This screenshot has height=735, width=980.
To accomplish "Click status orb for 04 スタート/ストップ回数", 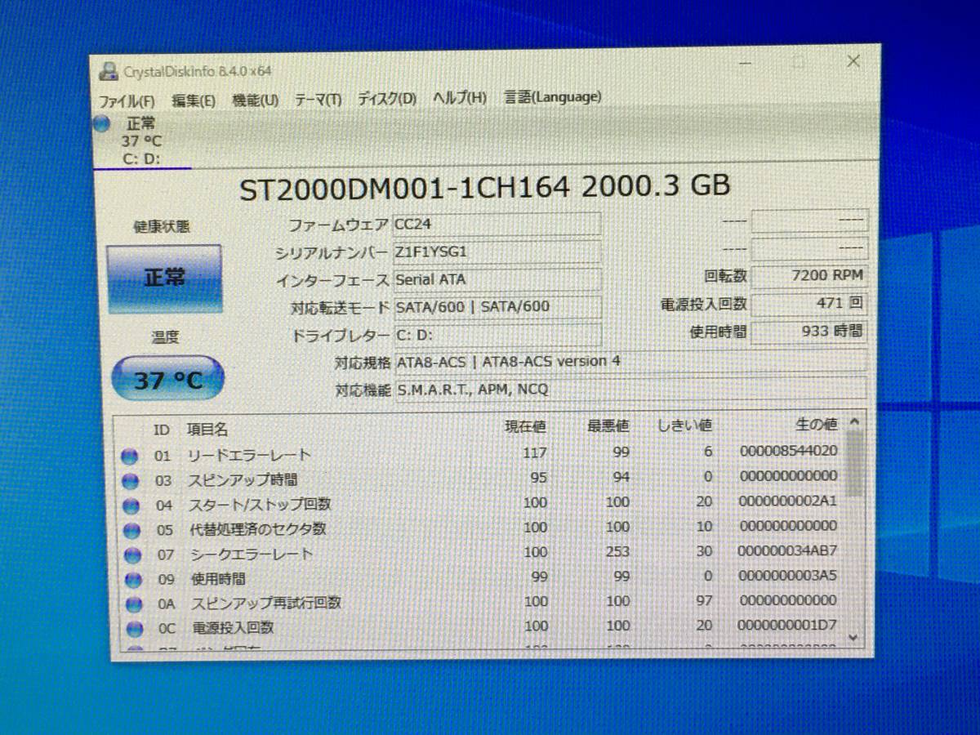I will click(130, 506).
